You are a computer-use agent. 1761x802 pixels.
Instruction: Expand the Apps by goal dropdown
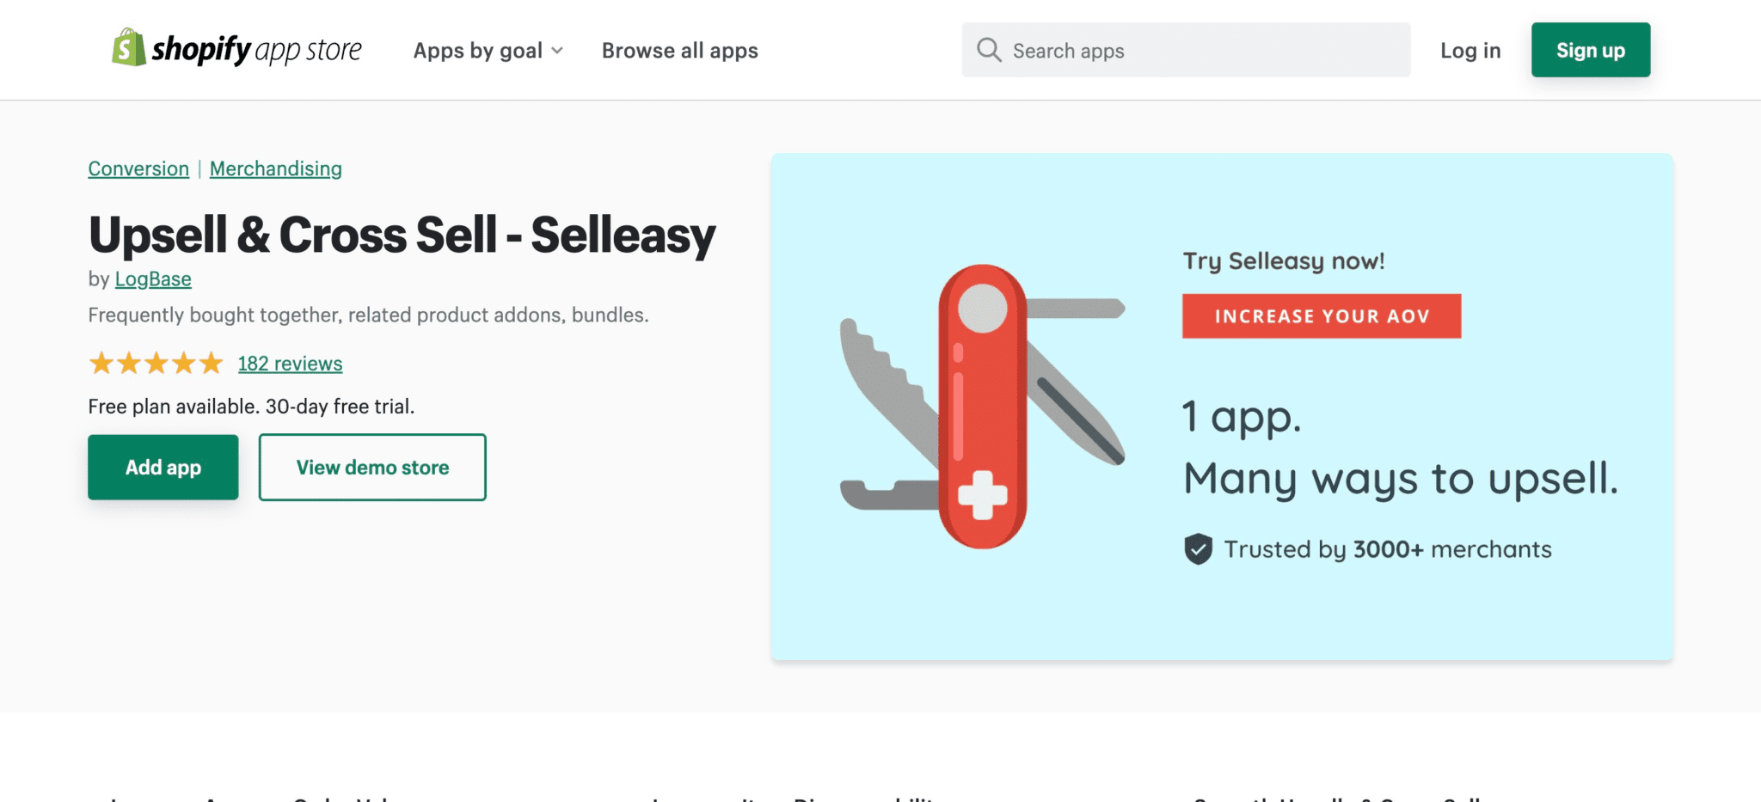coord(478,50)
